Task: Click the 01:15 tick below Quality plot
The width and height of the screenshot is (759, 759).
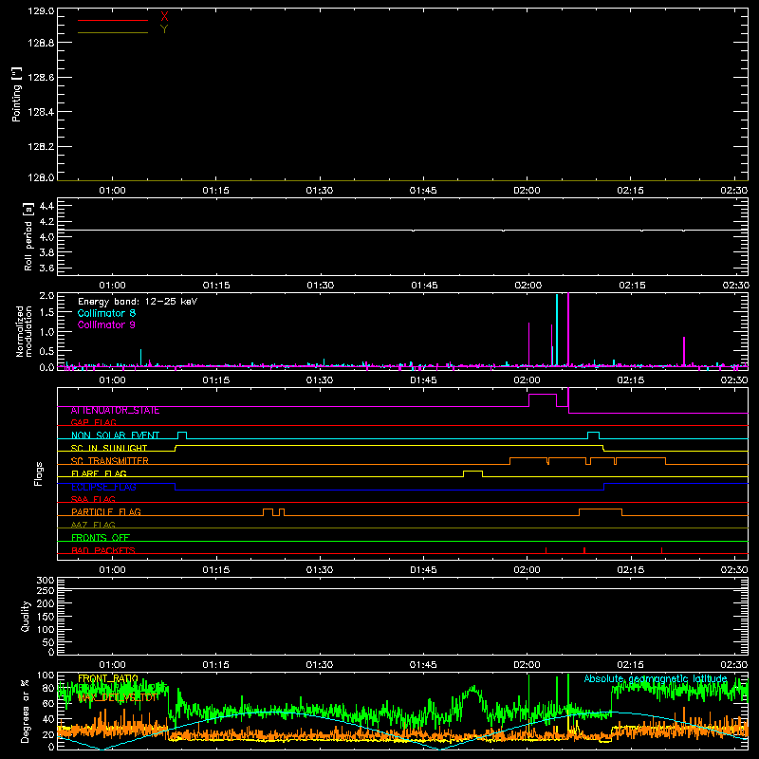Action: coord(216,665)
